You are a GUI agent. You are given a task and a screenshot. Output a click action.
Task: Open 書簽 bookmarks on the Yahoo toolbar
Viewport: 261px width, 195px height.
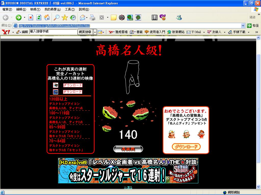[x=136, y=32]
